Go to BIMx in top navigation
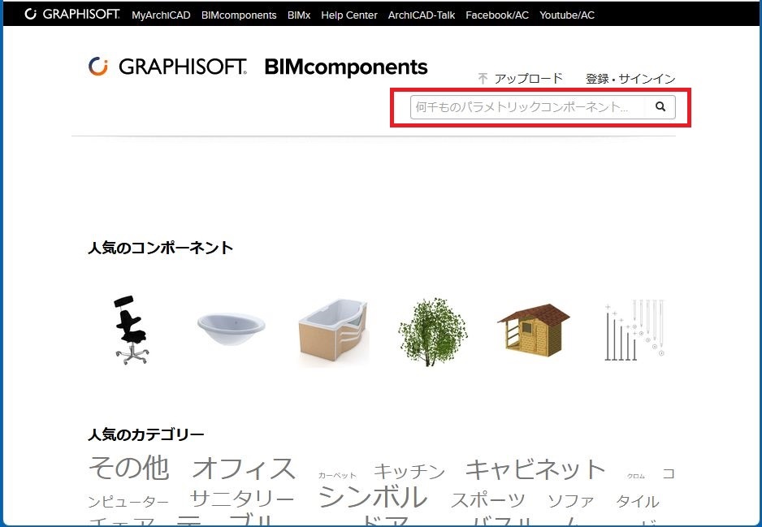The image size is (762, 527). coord(299,15)
